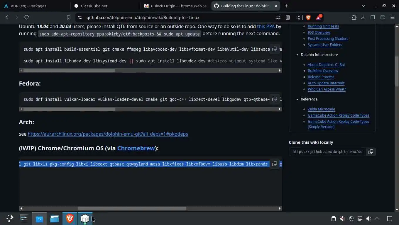Click the Chromebrew code block horizontal scrollbar
Screen dimensions: 399x225
(x=132, y=208)
